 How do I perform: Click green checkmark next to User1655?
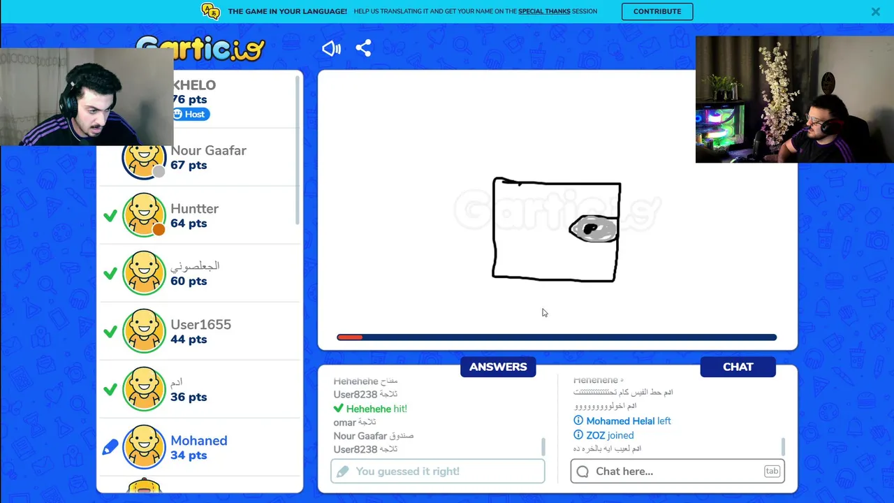tap(110, 332)
